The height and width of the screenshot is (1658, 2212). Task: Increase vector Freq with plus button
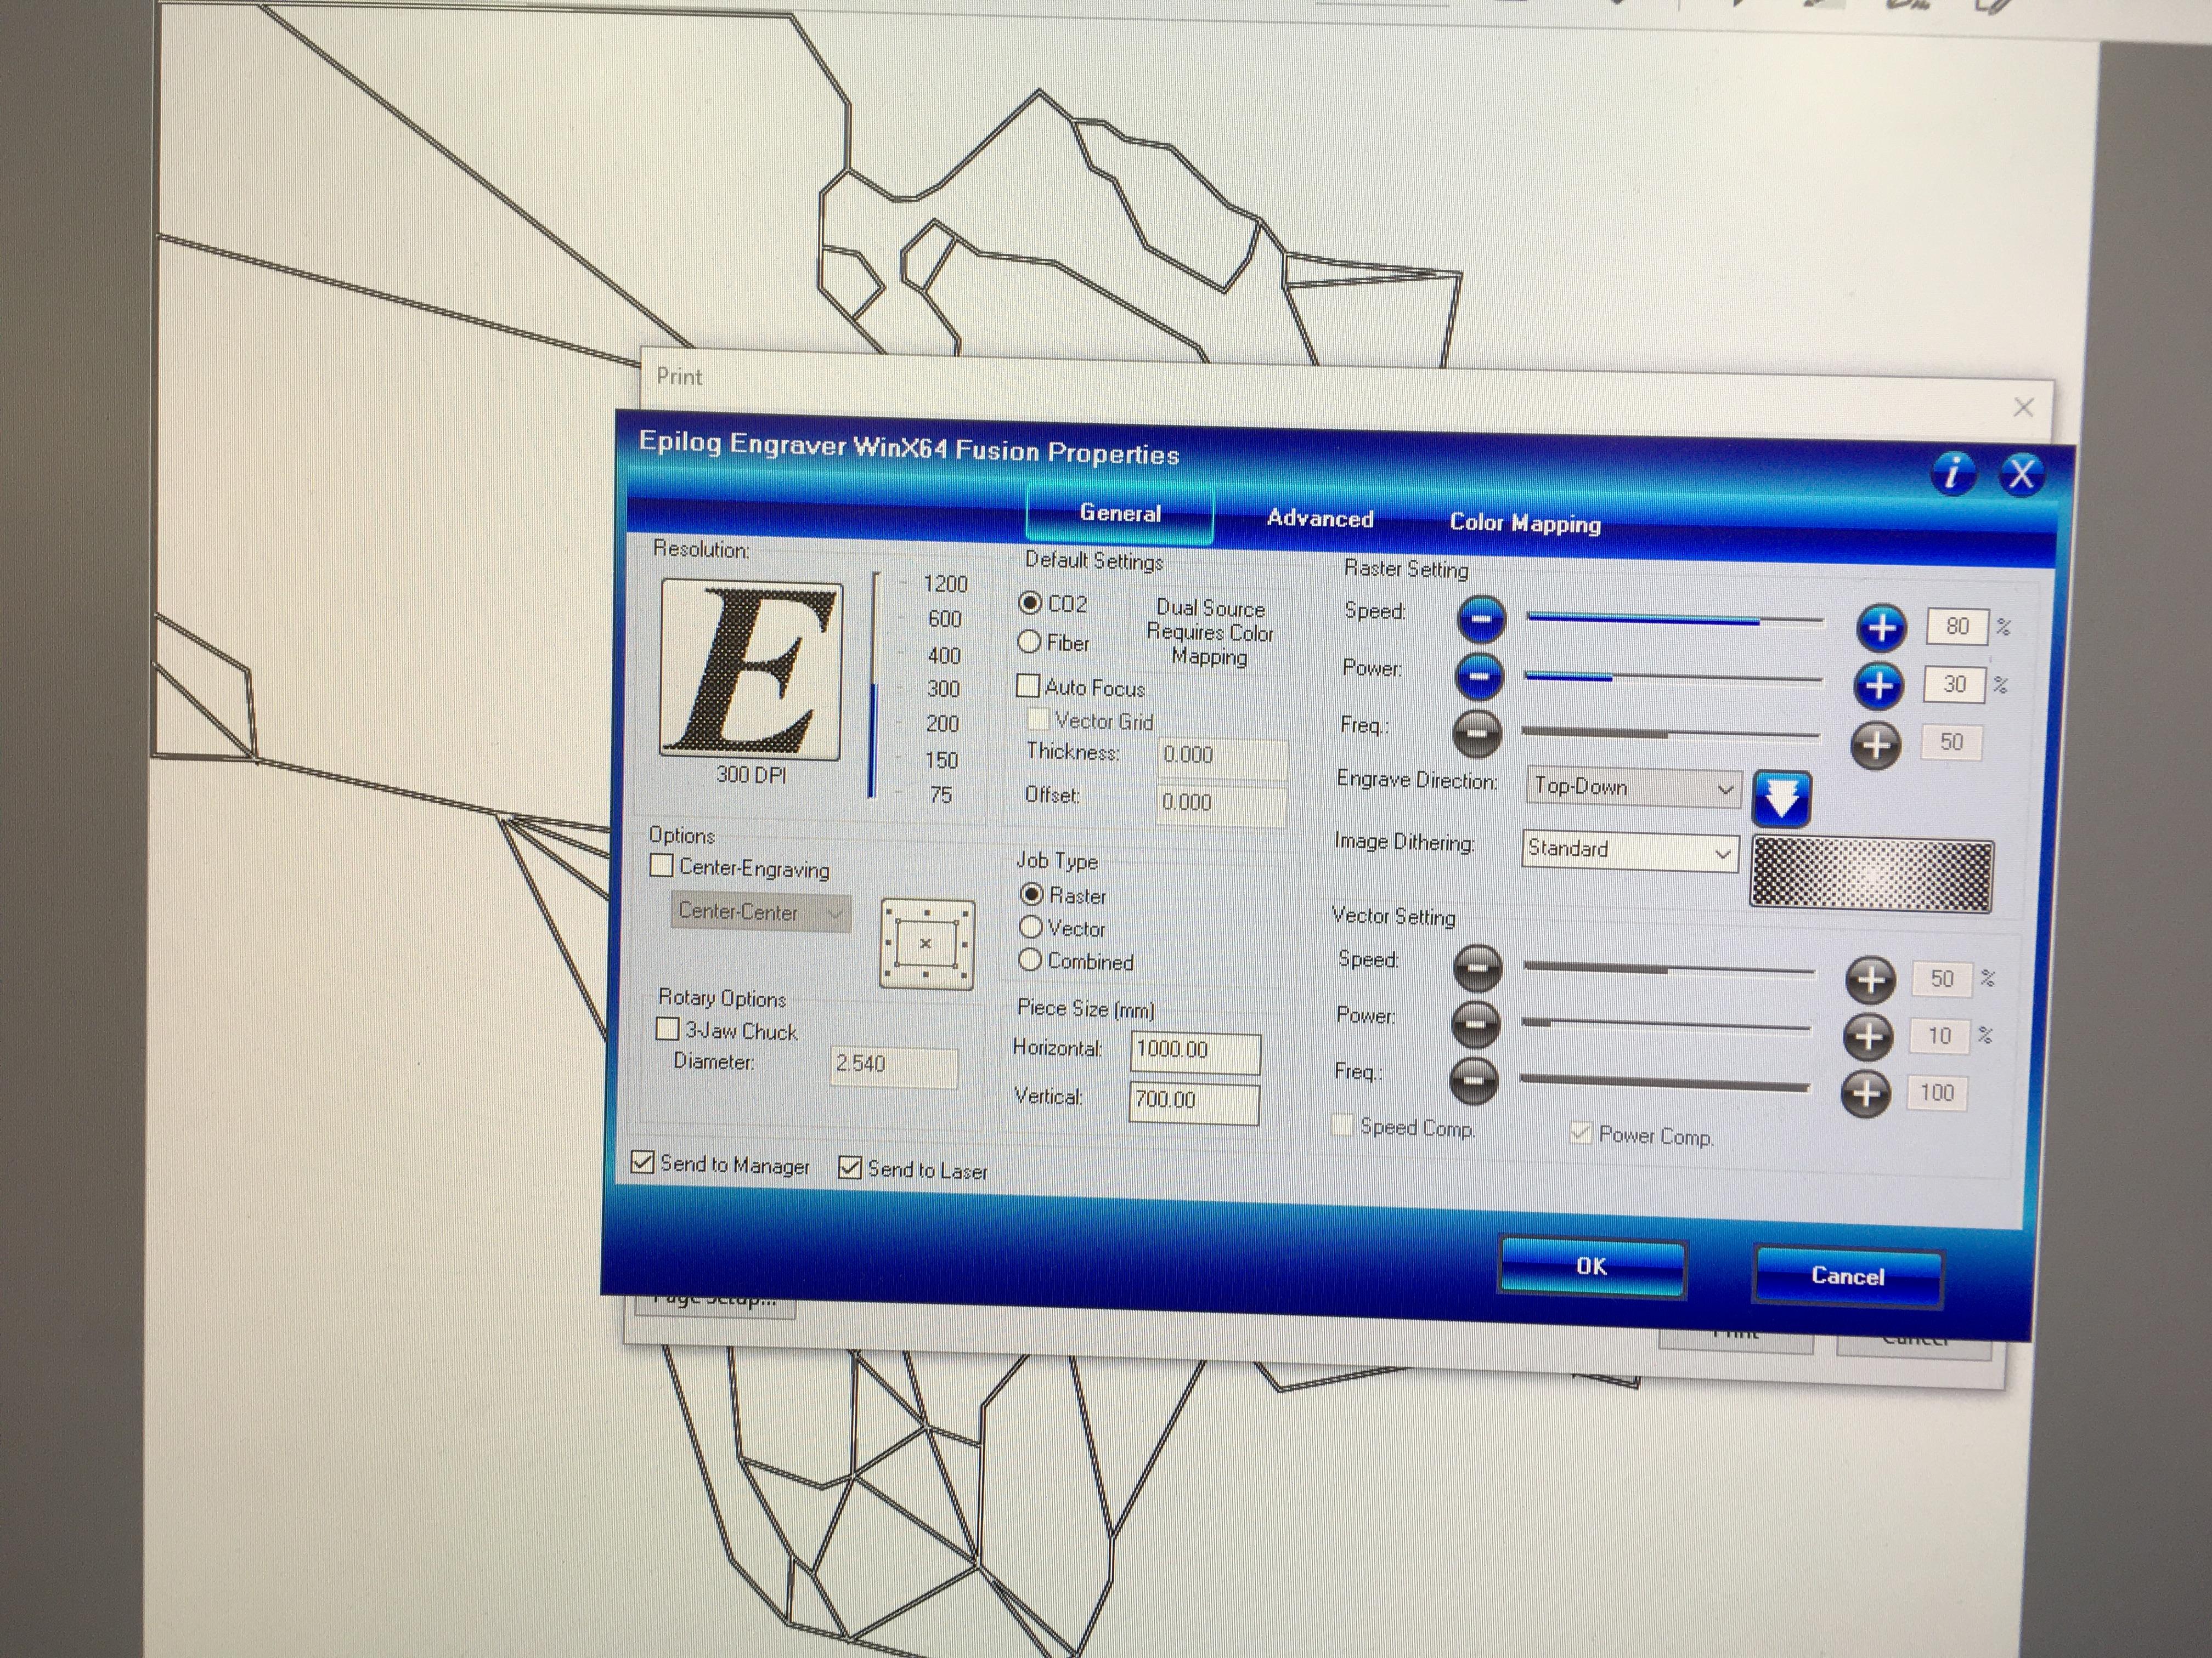click(x=1866, y=1093)
